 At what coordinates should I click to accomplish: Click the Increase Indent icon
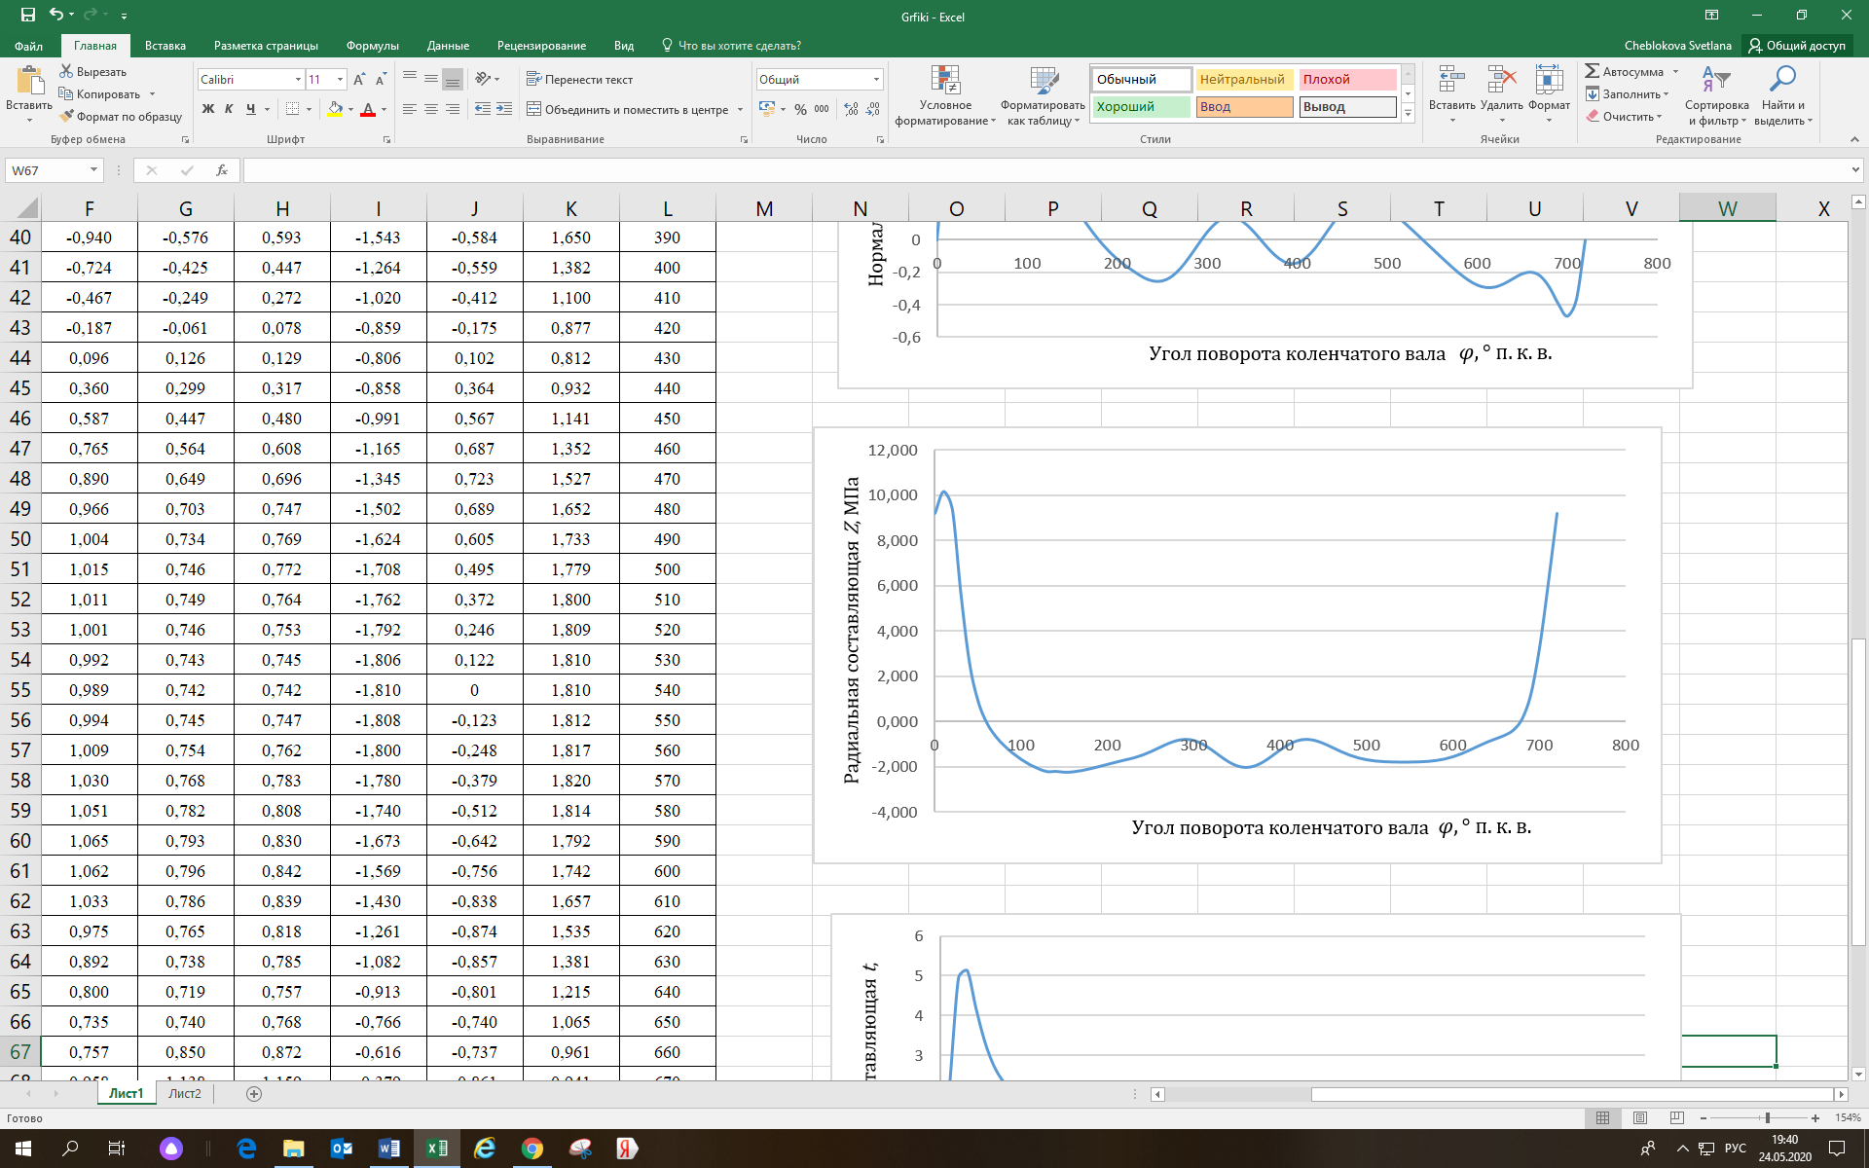click(x=504, y=109)
